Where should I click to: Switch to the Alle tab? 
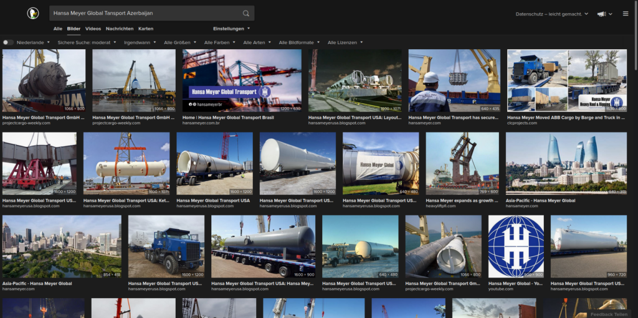tap(58, 29)
